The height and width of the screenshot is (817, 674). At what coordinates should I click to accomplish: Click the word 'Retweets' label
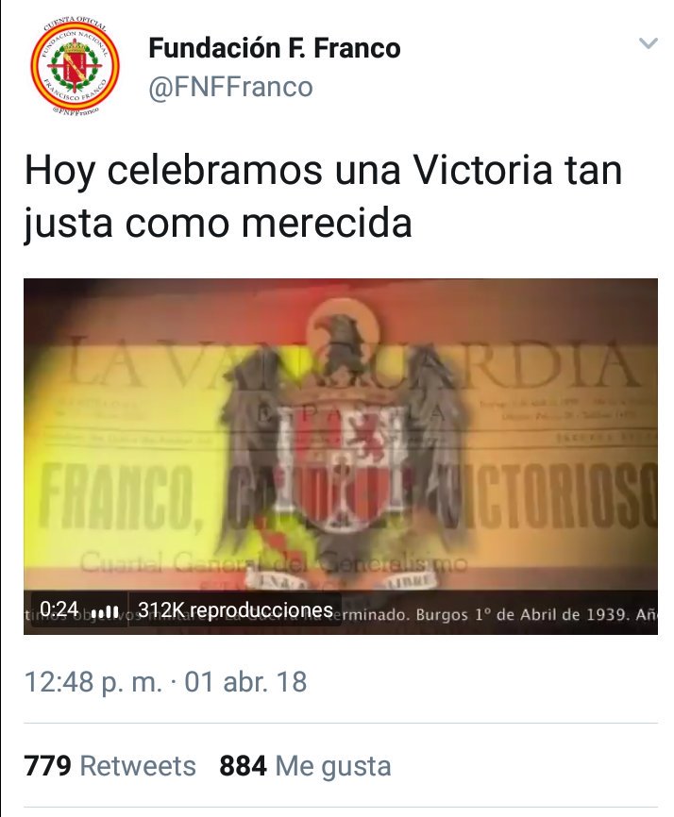(x=138, y=766)
